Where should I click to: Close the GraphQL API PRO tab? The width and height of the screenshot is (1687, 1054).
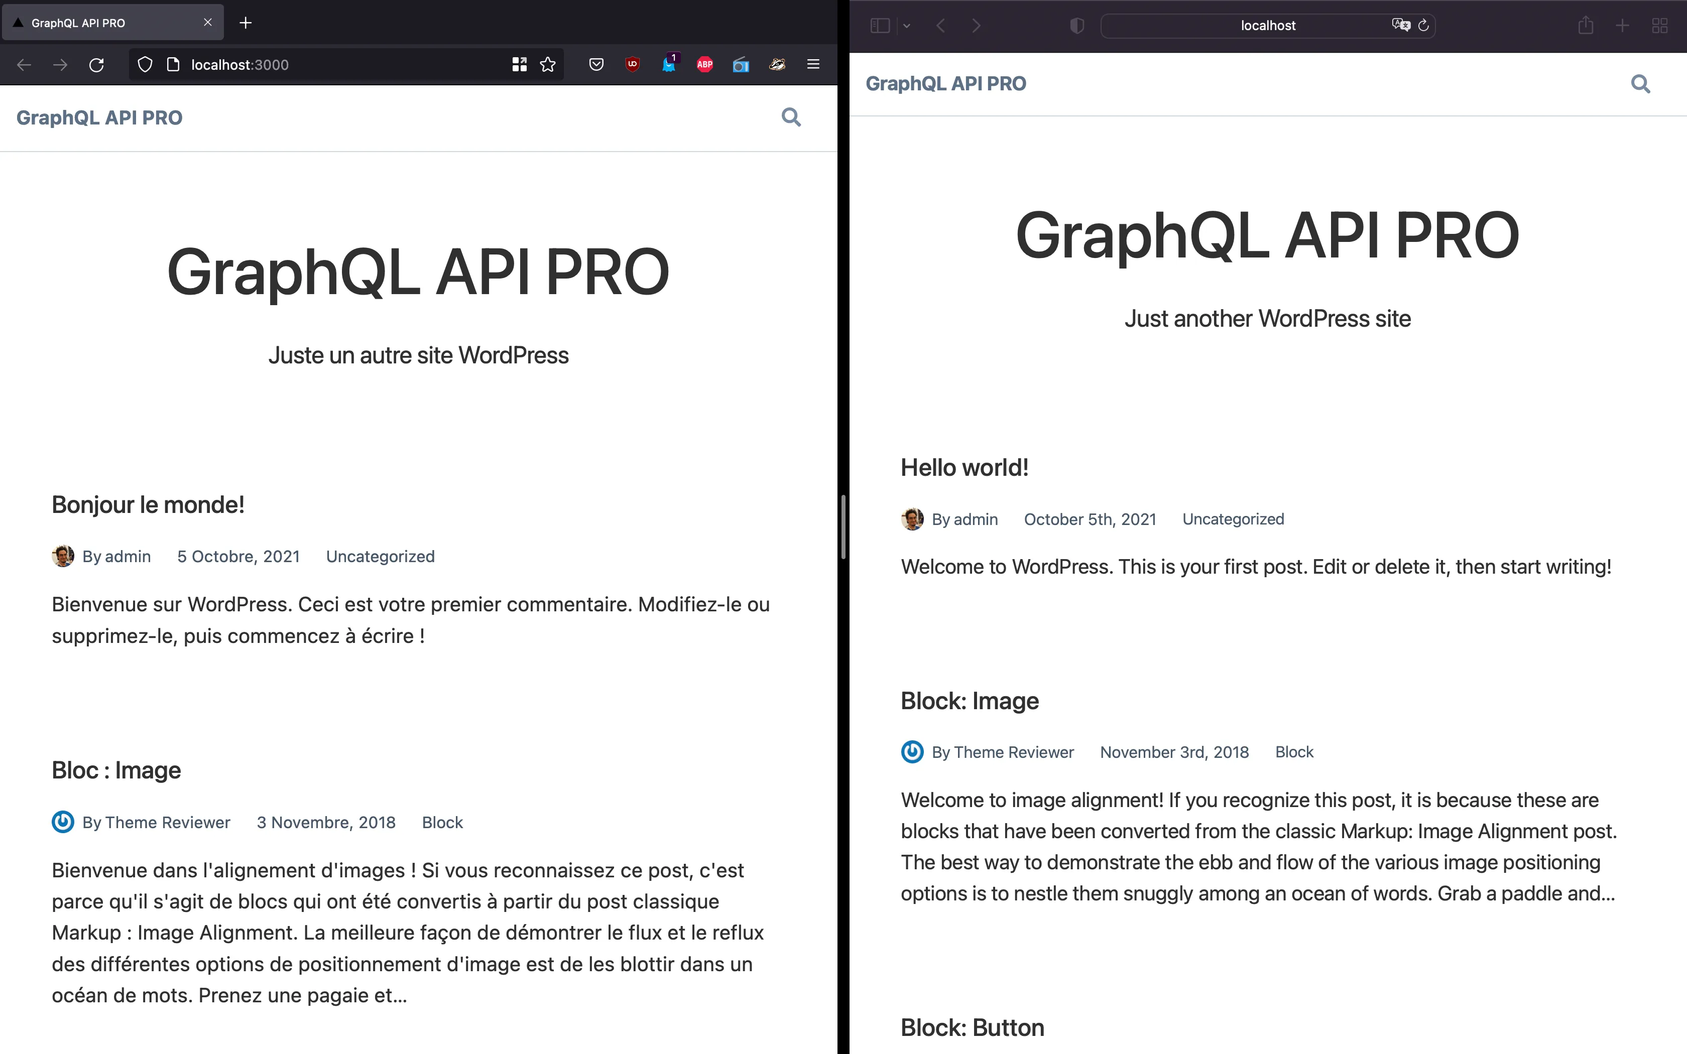(x=208, y=22)
